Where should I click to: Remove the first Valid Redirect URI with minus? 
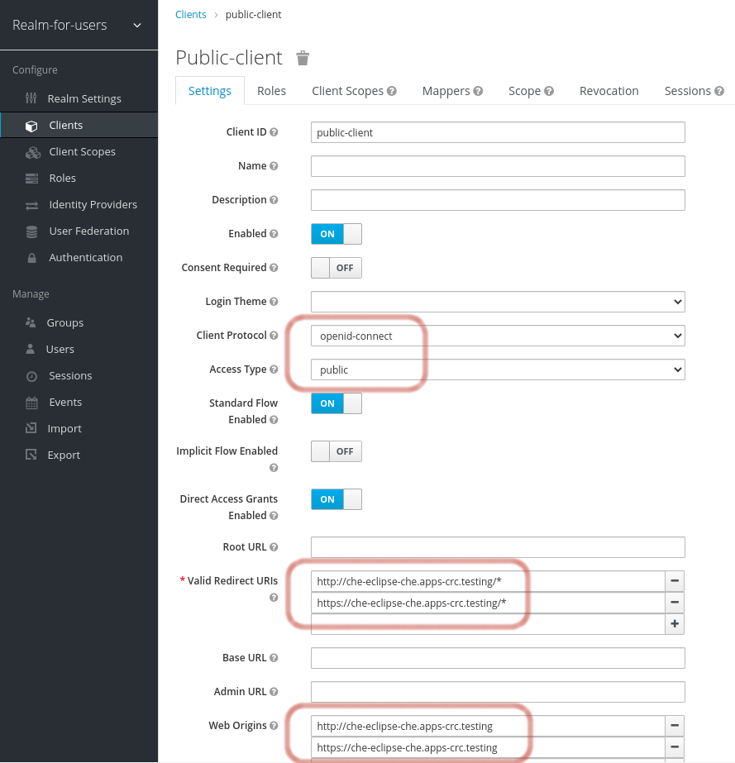pos(675,581)
